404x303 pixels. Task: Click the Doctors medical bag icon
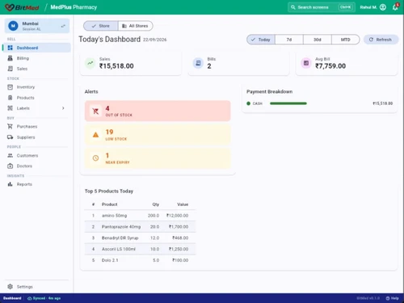pos(11,166)
